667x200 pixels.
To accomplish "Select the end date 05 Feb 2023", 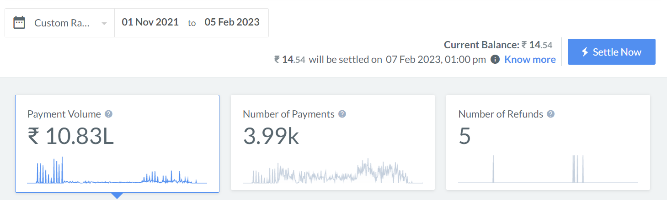I will (232, 22).
